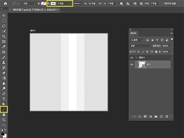Screen dimensions: 184x138
Task: Click the delete layer trash icon
Action: [167, 117]
